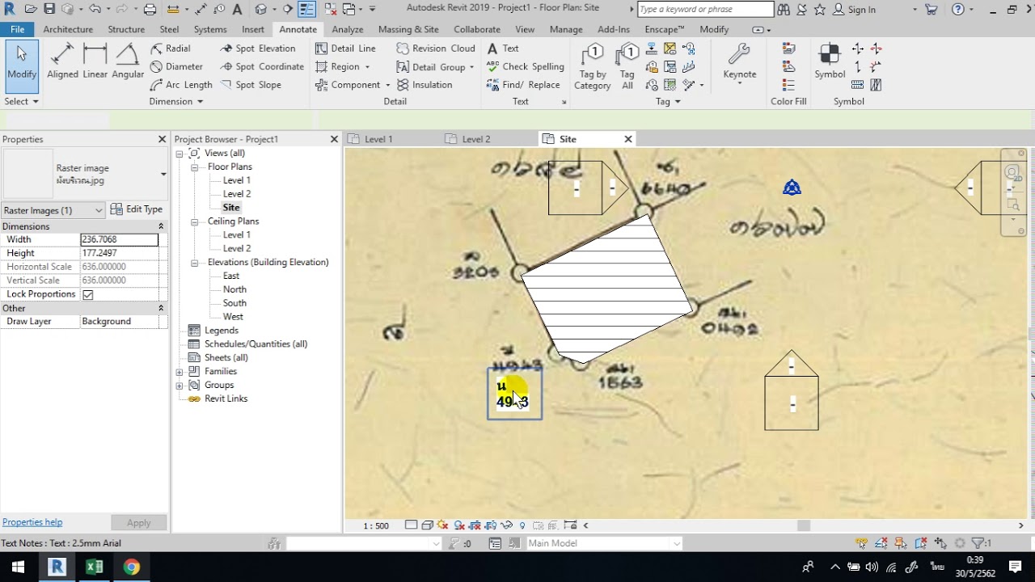Open the Region dropdown

(x=367, y=67)
